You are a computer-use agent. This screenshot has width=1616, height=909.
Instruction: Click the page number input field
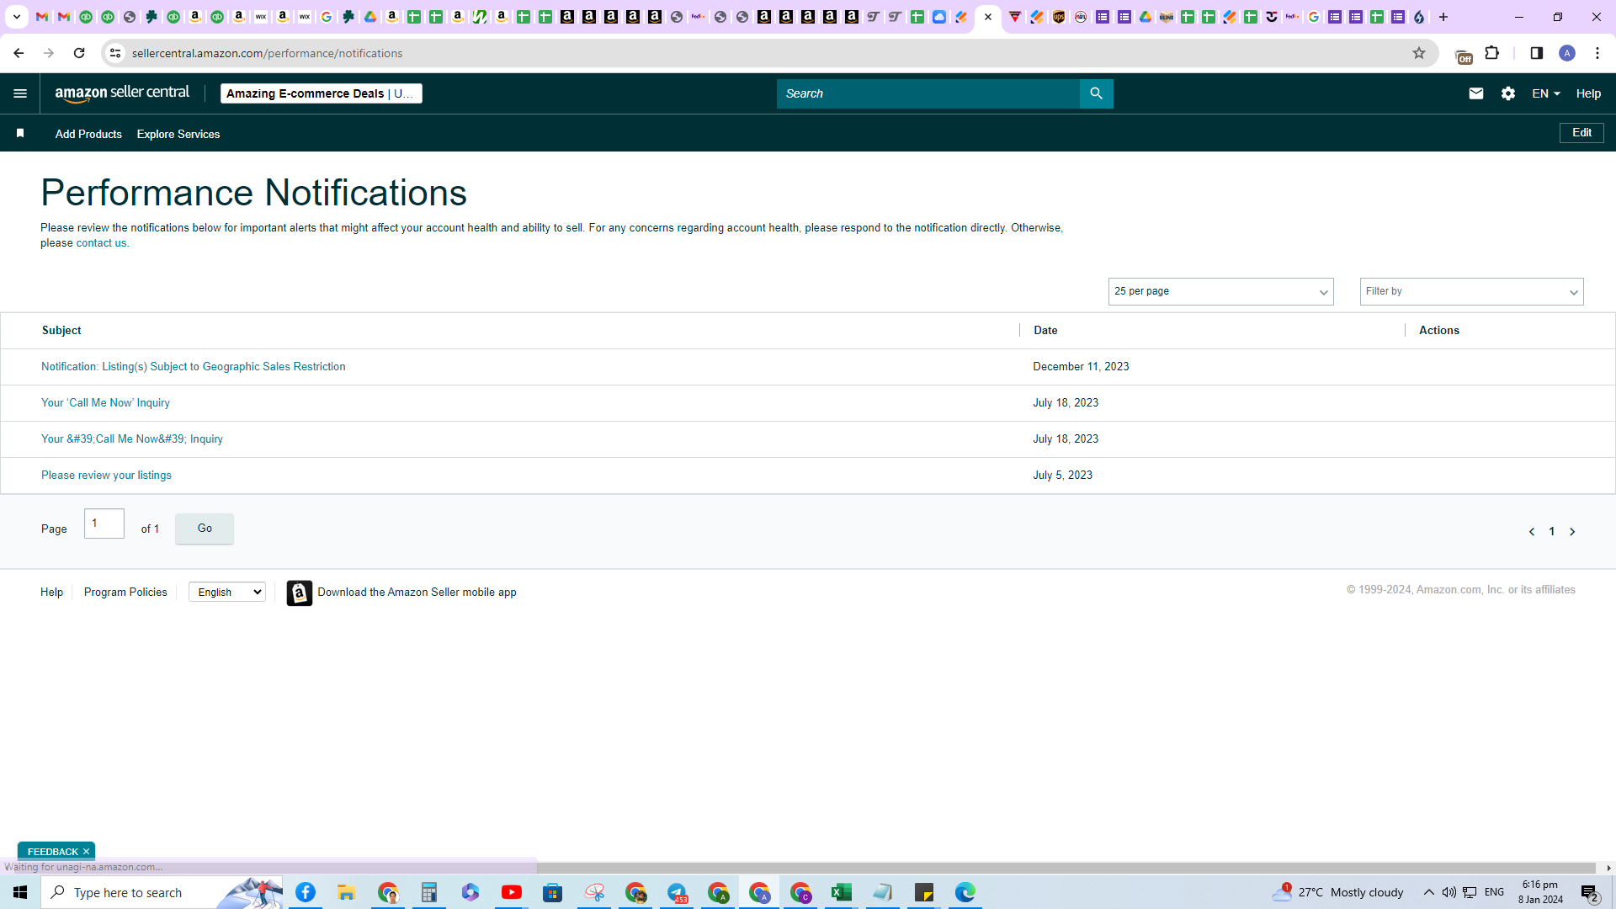pos(104,524)
